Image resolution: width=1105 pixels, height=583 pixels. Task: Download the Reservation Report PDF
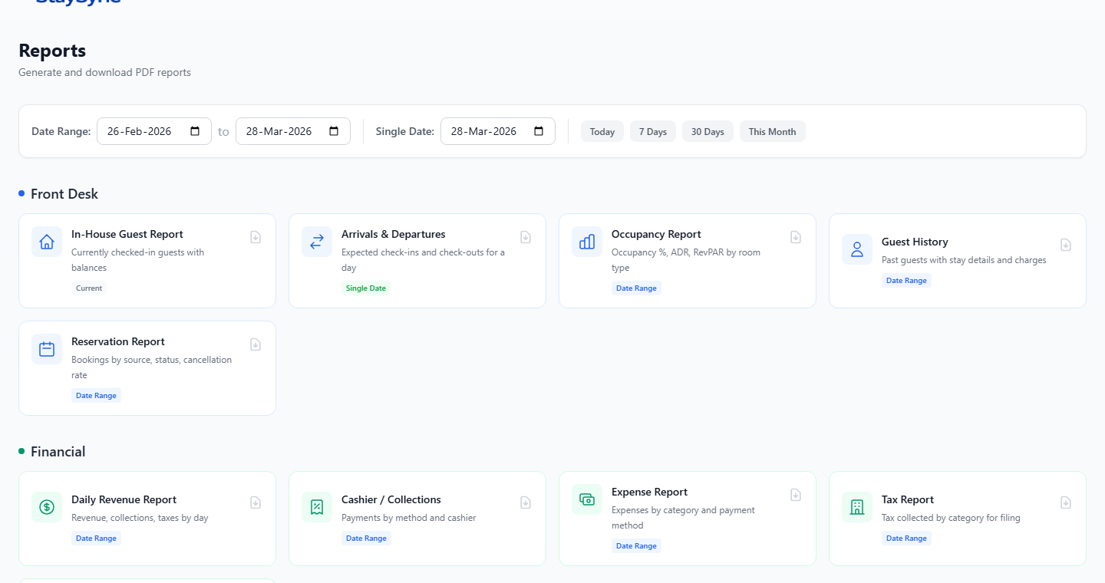pyautogui.click(x=256, y=345)
